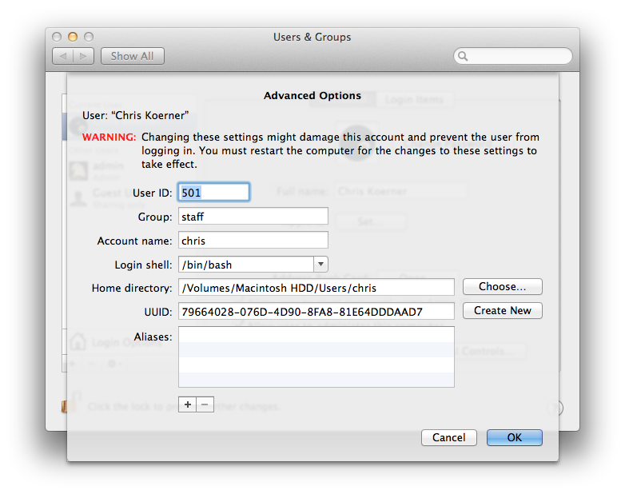Click the Login shell text box
The height and width of the screenshot is (494, 625).
point(246,265)
